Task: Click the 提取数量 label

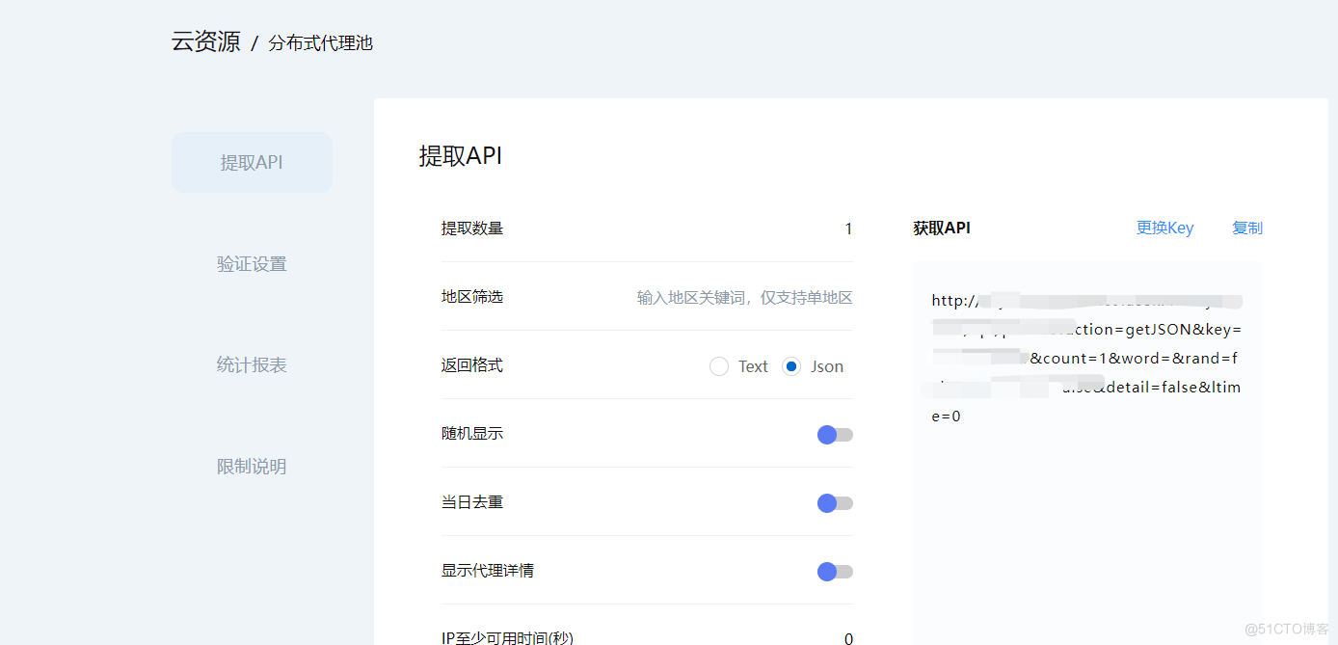Action: point(472,228)
